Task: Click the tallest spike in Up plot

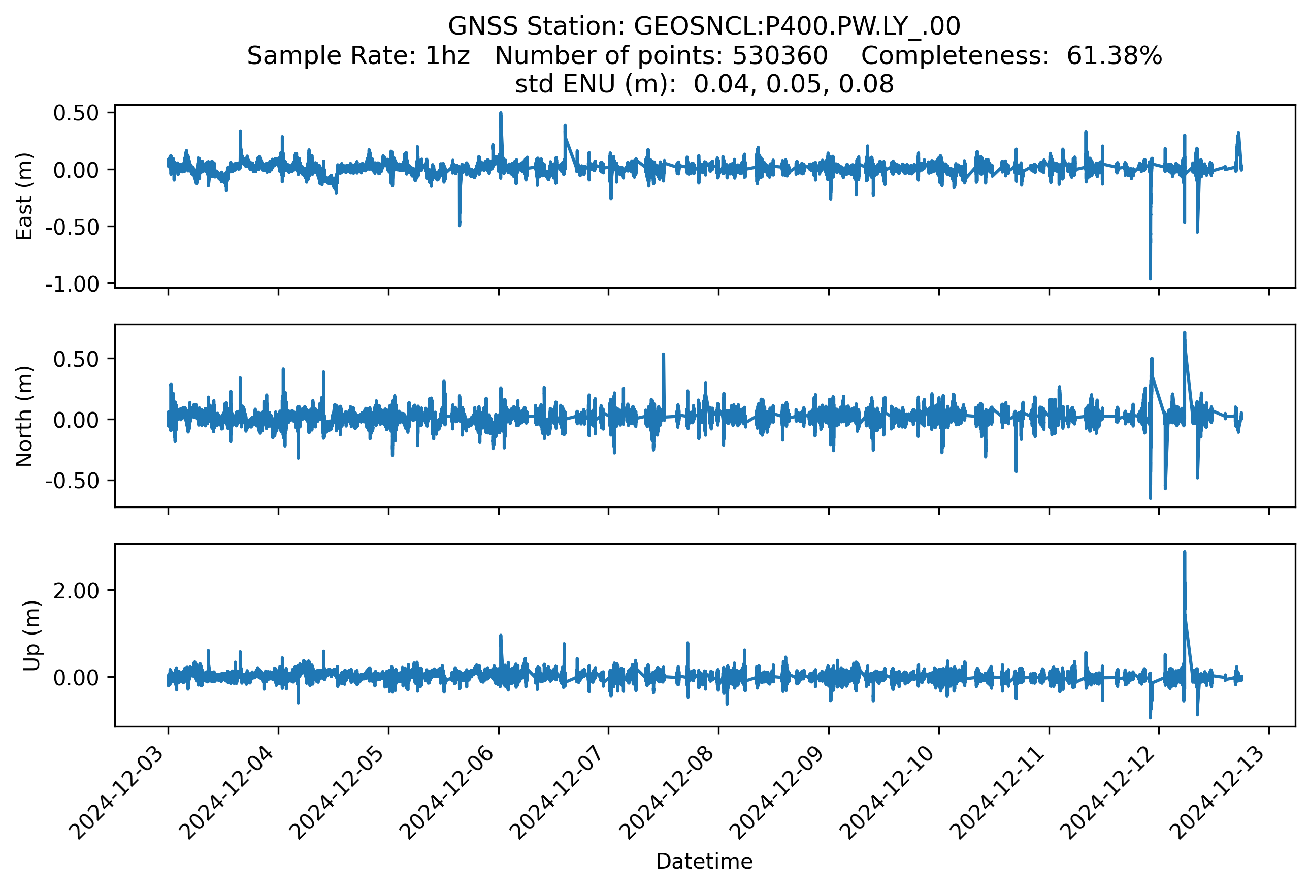Action: coord(1184,554)
